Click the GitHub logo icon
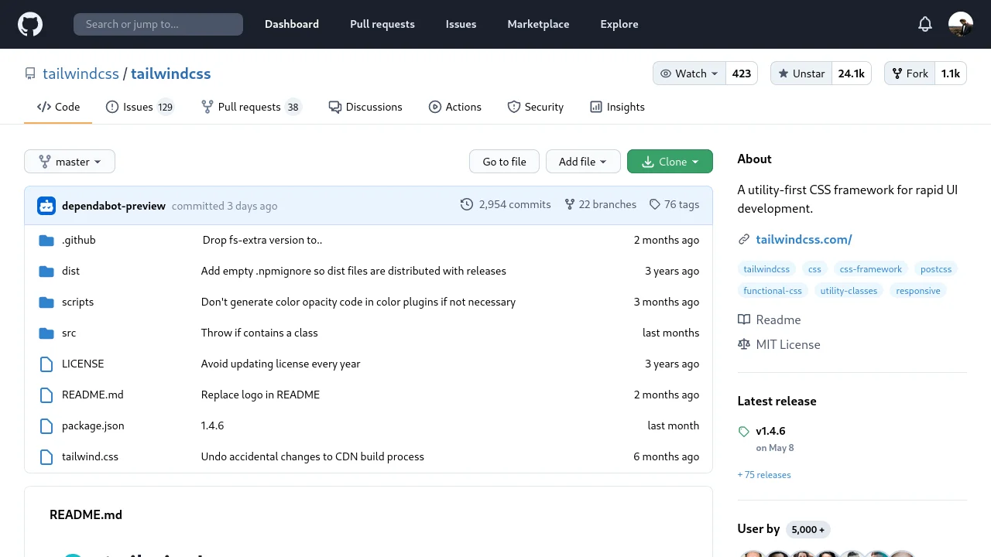This screenshot has height=557, width=991. (29, 24)
